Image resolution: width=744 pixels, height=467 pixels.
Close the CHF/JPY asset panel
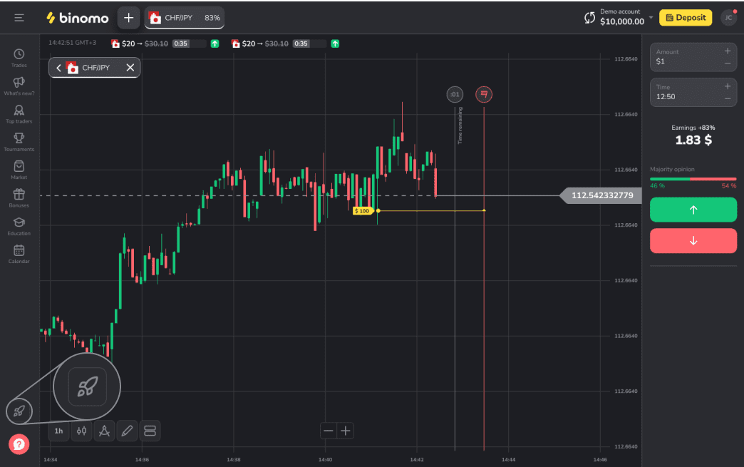(130, 68)
